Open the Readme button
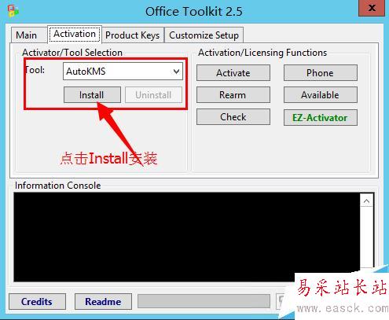389x320 pixels. pos(103,302)
